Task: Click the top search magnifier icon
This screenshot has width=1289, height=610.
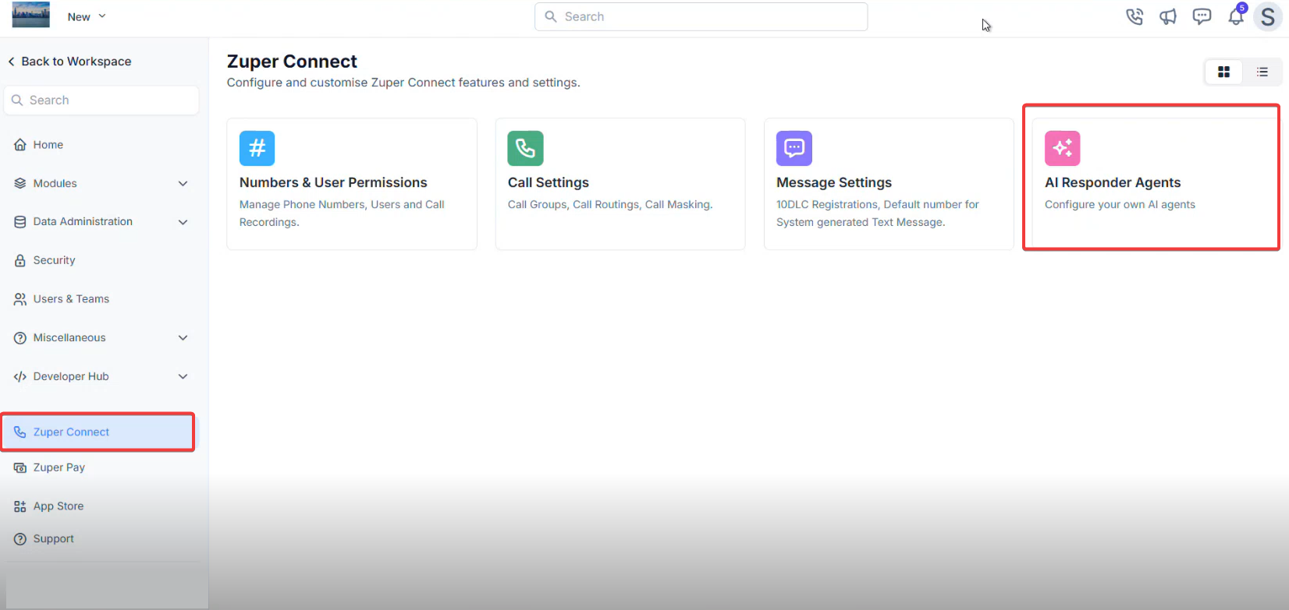Action: click(551, 16)
